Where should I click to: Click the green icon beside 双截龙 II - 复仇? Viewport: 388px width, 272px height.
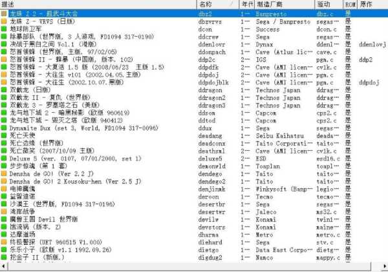click(4, 97)
